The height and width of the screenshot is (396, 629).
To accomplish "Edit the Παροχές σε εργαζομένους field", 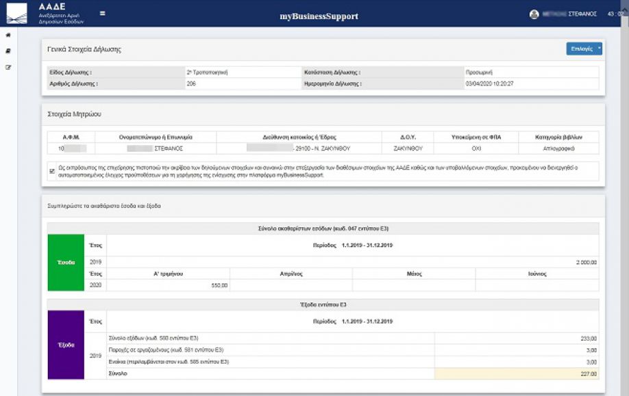I will tap(516, 350).
